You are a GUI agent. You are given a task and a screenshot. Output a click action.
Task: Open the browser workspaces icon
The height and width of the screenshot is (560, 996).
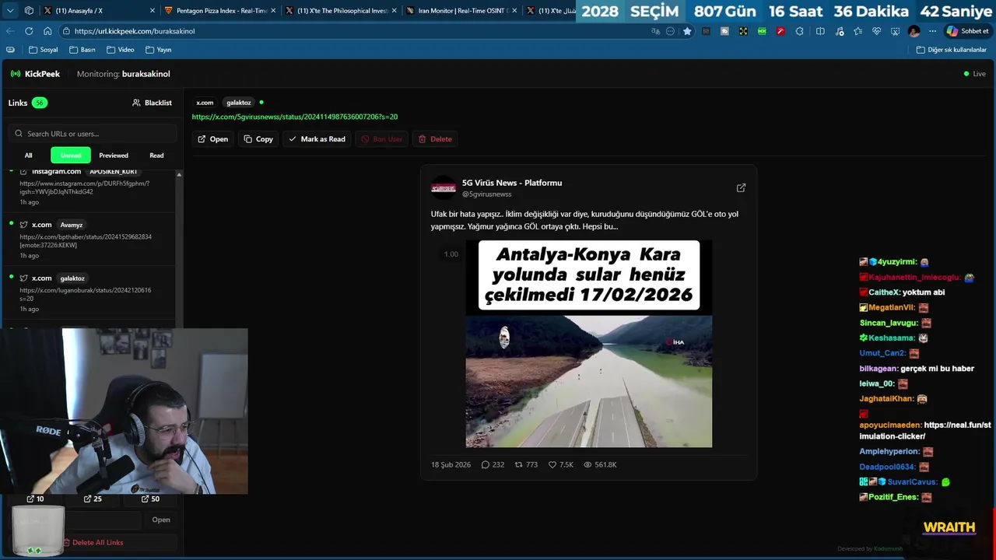coord(29,11)
